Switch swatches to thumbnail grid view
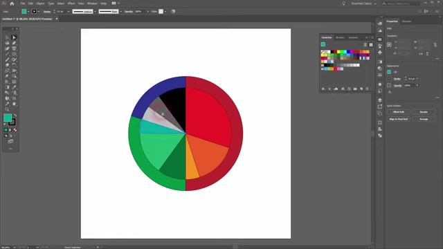Viewport: 443px width, 249px height. point(371,44)
